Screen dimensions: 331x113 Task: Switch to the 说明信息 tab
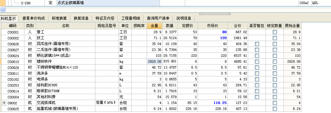pyautogui.click(x=184, y=18)
